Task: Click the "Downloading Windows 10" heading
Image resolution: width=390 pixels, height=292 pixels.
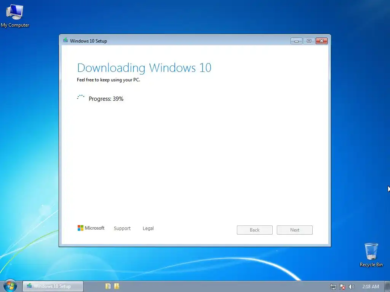Action: pyautogui.click(x=144, y=68)
